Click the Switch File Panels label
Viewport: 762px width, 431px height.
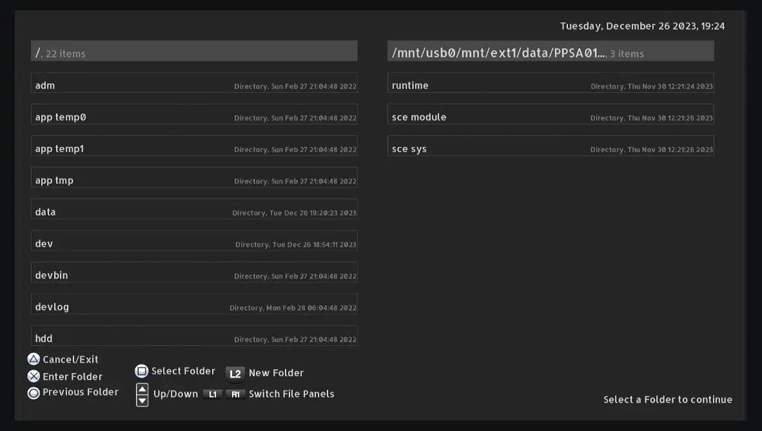[x=291, y=394]
